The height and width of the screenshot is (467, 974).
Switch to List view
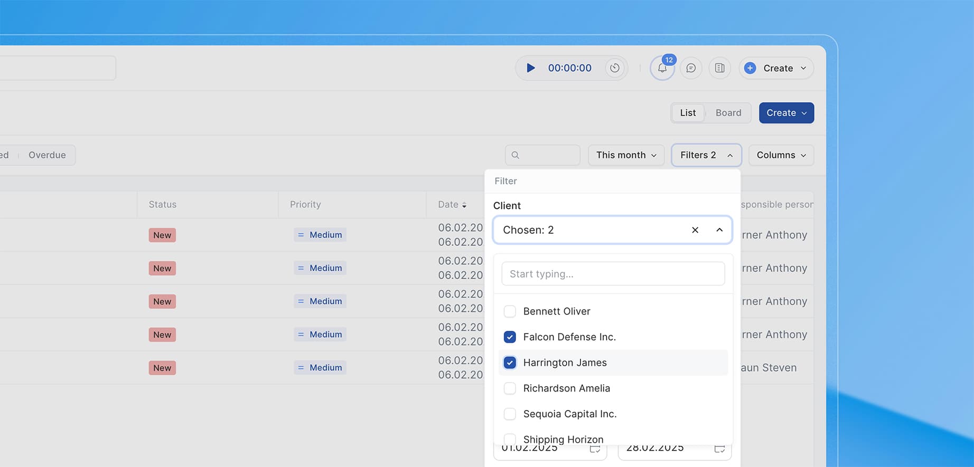point(688,113)
